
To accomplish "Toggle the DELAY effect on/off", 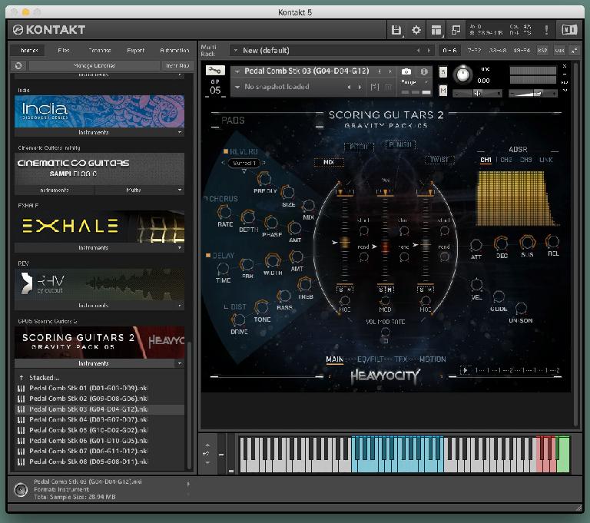I will click(207, 255).
